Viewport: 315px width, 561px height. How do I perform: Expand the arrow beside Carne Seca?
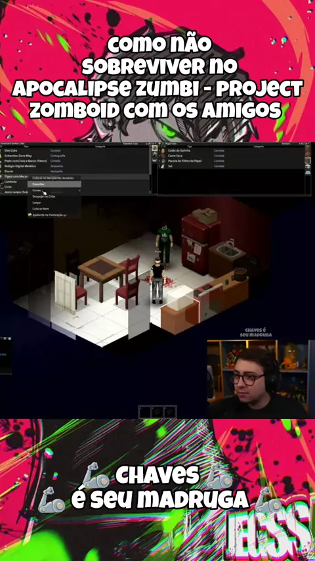pos(159,156)
